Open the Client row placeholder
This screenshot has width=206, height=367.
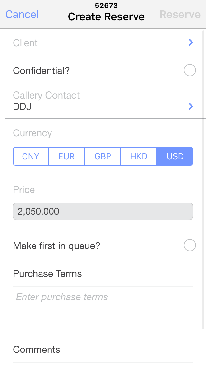(25, 43)
